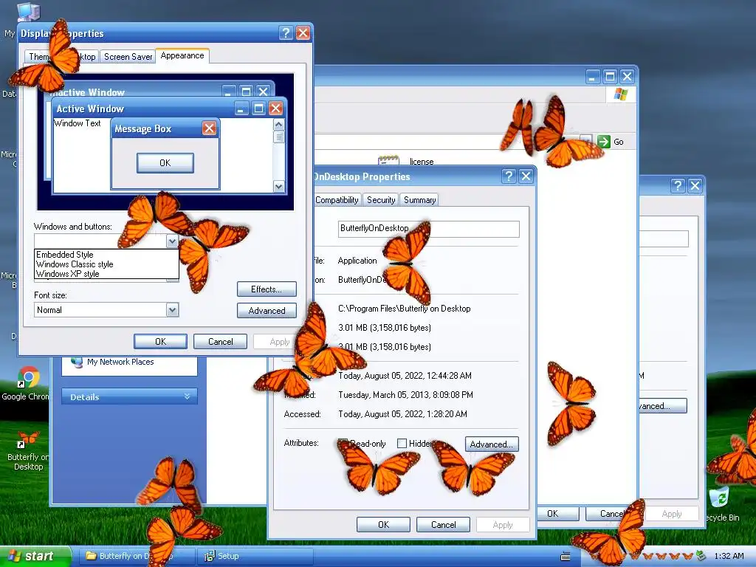
Task: Click OK in ButterflyOnDesktop Properties
Action: (383, 525)
